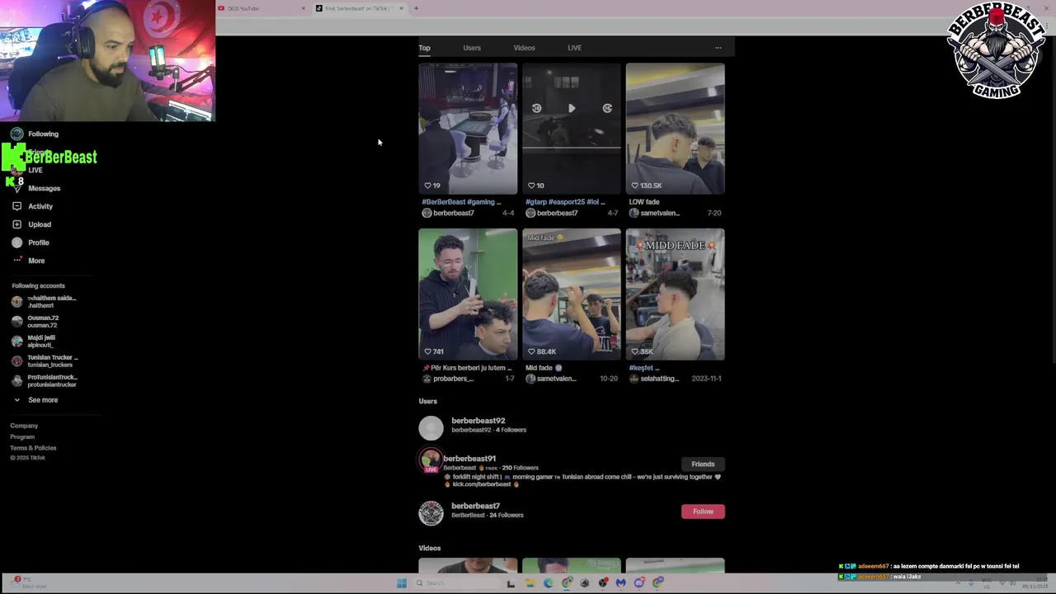Viewport: 1056px width, 594px height.
Task: Open Mid fade video by sametvalen
Action: click(571, 295)
